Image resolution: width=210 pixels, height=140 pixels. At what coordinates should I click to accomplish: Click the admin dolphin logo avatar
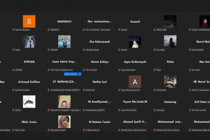click(29, 102)
